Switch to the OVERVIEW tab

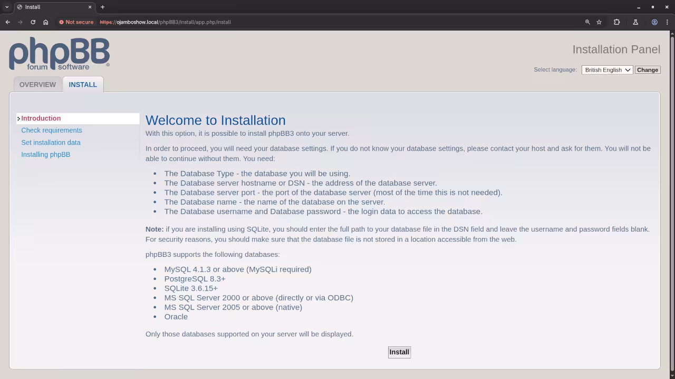click(37, 84)
